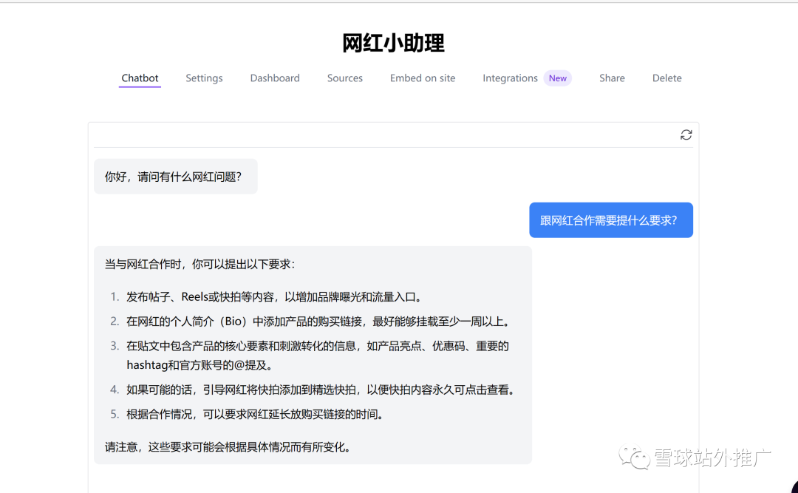
Task: Click the New badge next to Integrations
Action: pyautogui.click(x=558, y=78)
